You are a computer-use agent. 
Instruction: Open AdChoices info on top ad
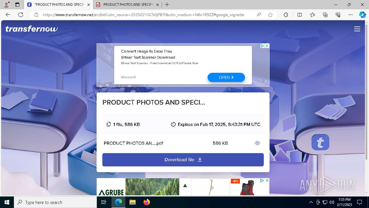coord(263,46)
